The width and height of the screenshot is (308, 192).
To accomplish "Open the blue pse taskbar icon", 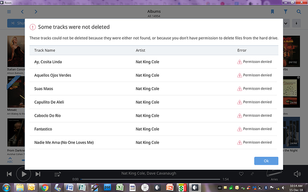I will [107, 188].
